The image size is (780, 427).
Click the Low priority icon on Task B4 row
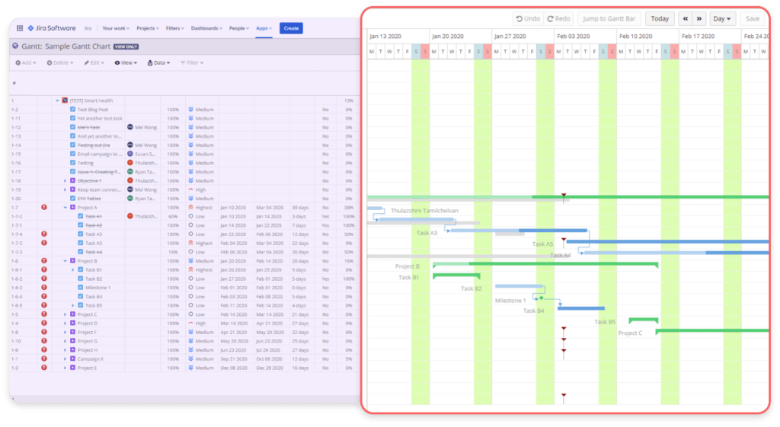pyautogui.click(x=190, y=296)
